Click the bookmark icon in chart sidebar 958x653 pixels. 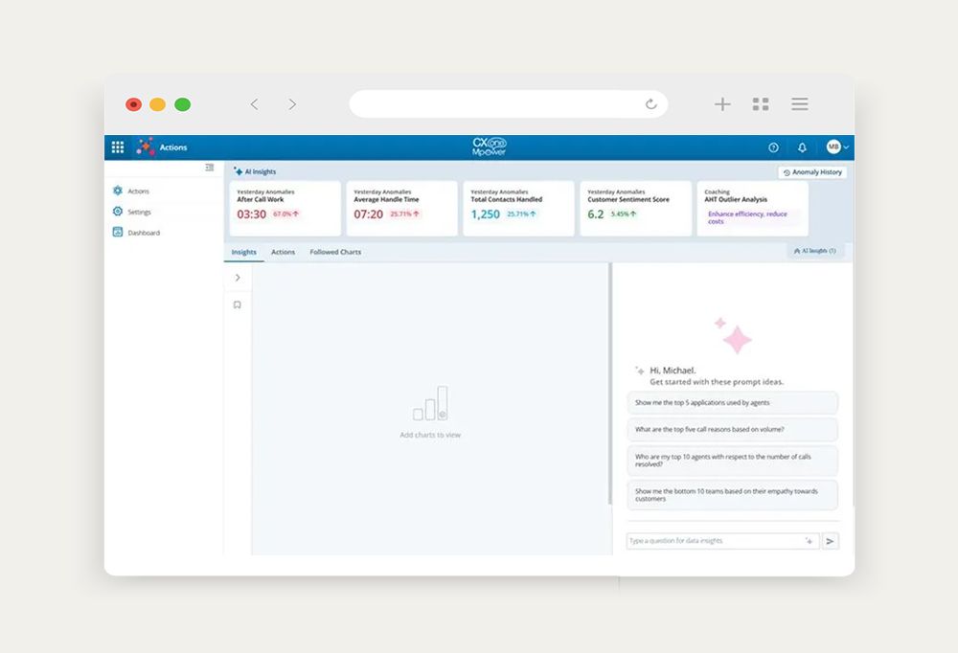238,304
